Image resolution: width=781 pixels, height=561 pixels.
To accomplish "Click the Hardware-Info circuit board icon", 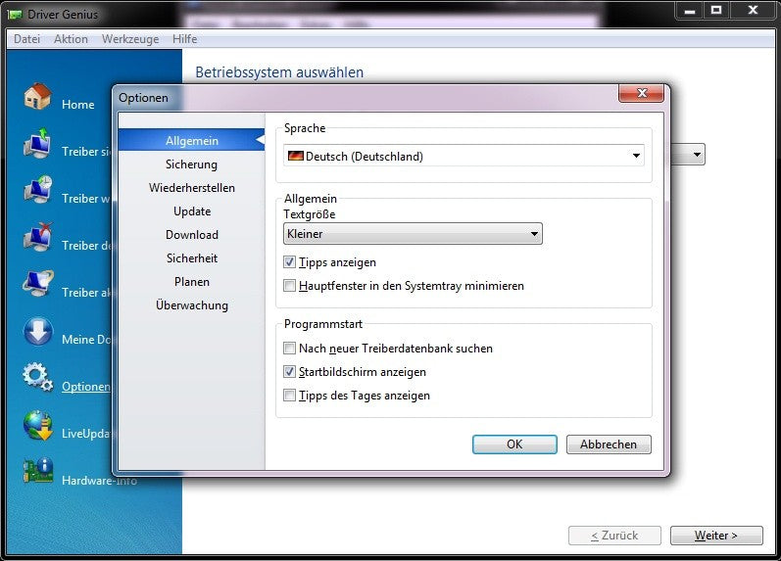I will click(38, 471).
